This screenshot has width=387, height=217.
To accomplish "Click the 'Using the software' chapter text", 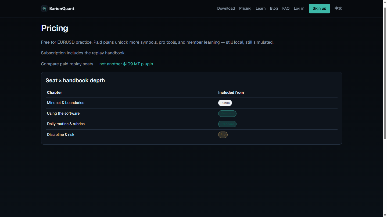I will 63,114.
